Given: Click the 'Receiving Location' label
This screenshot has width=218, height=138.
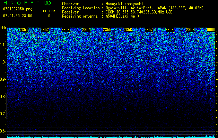Looking at the screenshot, I should tap(81, 8).
